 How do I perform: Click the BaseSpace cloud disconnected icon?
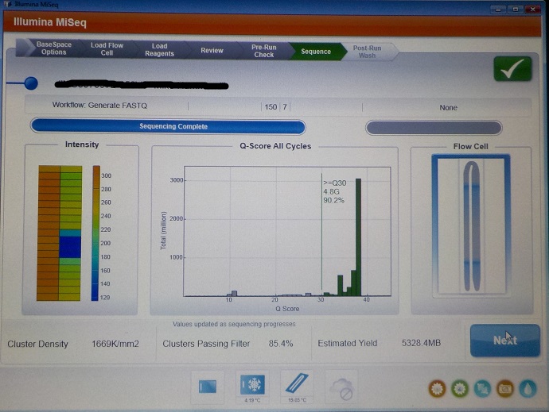pyautogui.click(x=343, y=386)
